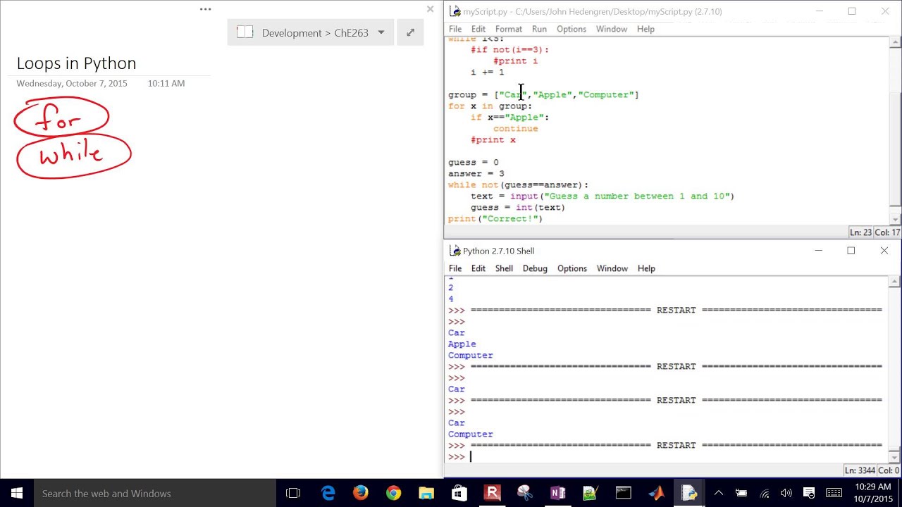Click the shell prompt input line

668,456
